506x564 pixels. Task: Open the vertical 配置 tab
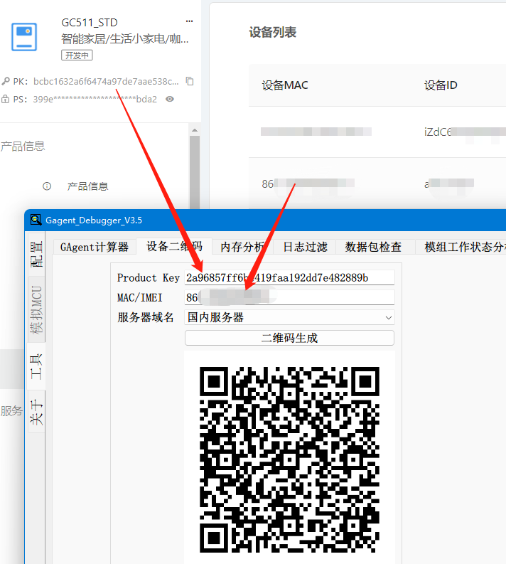point(36,254)
